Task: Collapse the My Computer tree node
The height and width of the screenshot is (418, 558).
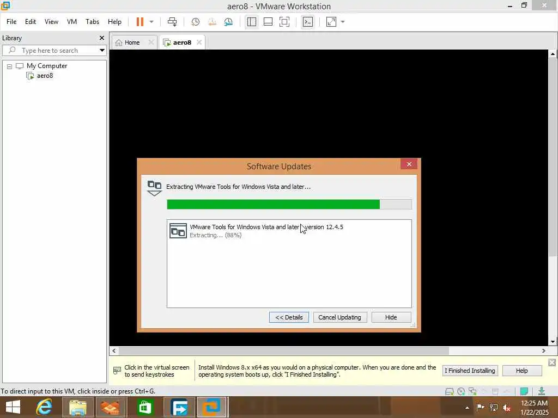Action: 9,66
